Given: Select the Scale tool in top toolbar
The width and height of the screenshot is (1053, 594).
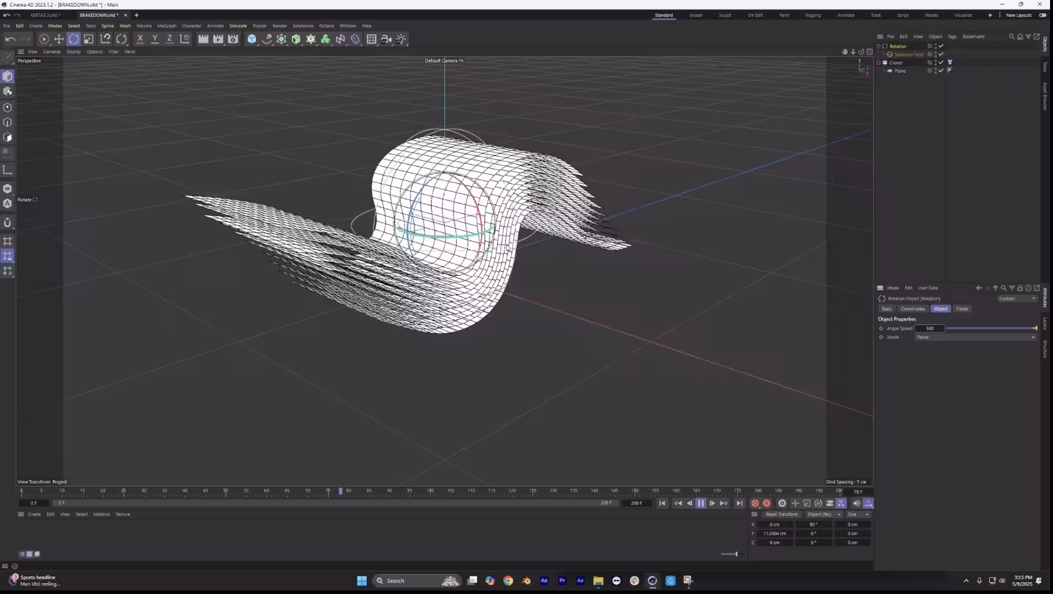Looking at the screenshot, I should click(89, 39).
